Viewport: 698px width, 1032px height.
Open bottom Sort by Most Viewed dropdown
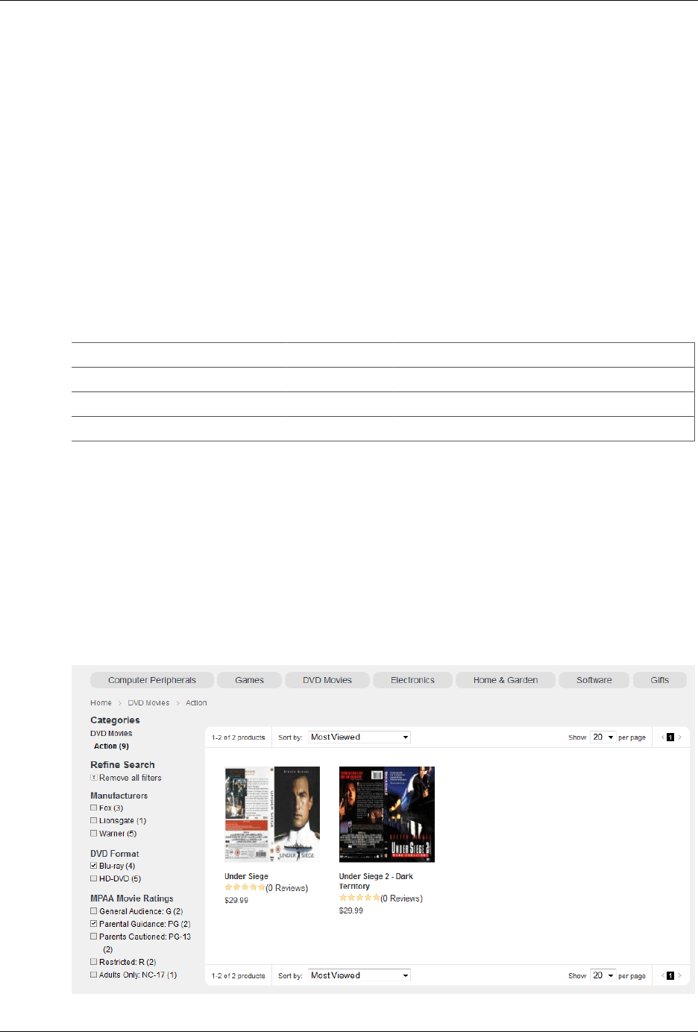coord(359,976)
